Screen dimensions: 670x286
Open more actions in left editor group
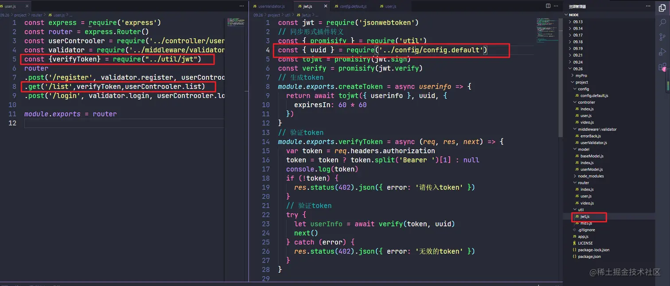tap(242, 6)
